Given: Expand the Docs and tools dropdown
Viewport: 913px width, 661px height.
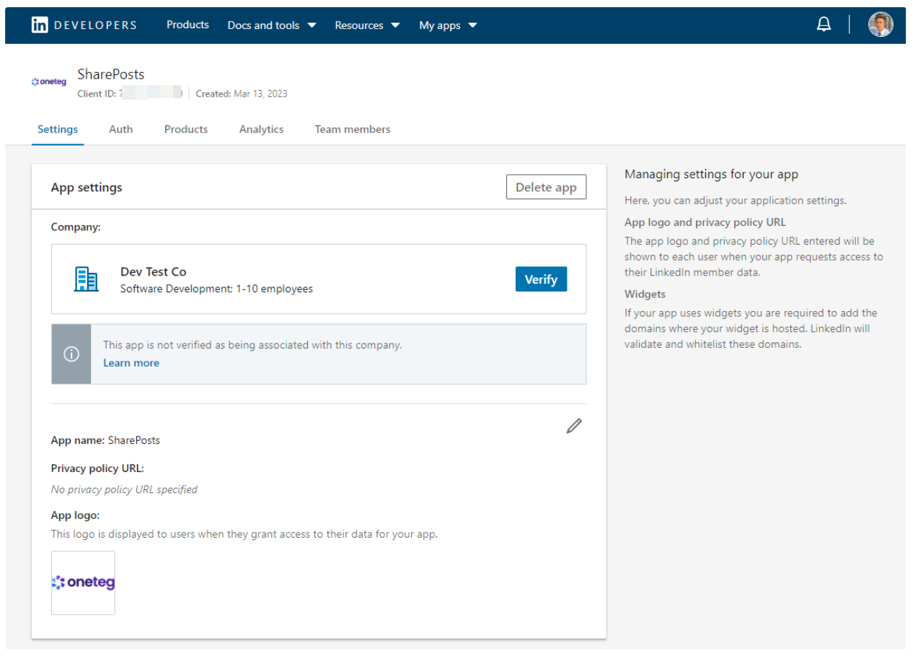Looking at the screenshot, I should pyautogui.click(x=271, y=25).
